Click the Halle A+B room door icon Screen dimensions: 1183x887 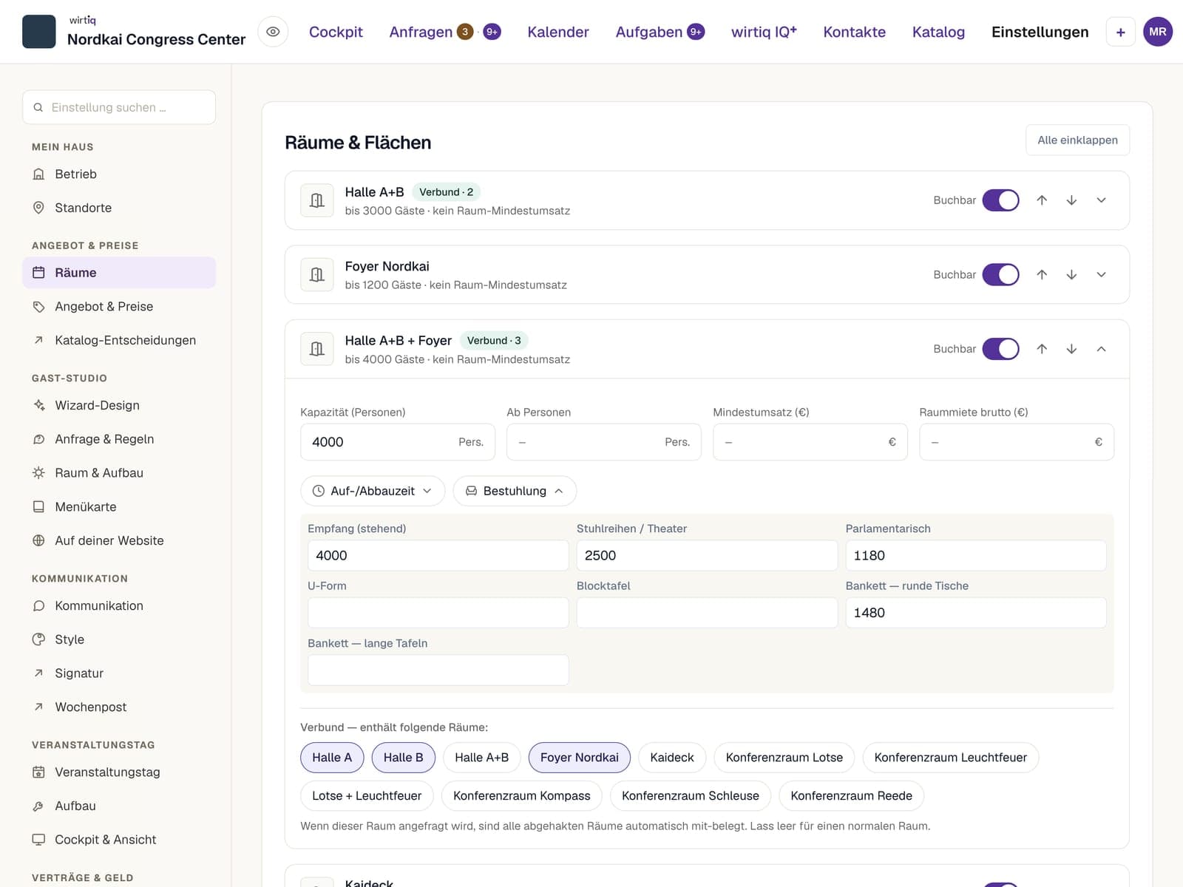click(317, 200)
